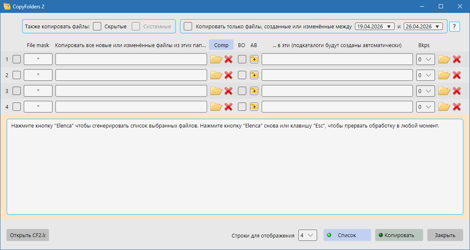Enable copying of hidden files (Скрытые)
The height and width of the screenshot is (250, 470).
(97, 26)
